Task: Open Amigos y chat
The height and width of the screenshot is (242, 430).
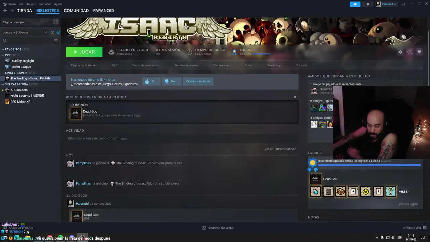Action: point(415,228)
